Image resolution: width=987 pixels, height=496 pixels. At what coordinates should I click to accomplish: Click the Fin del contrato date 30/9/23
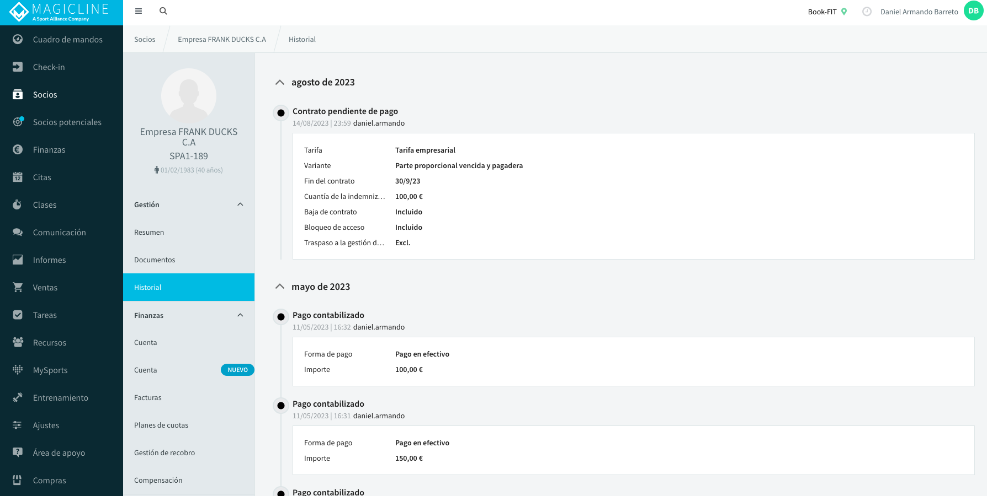pyautogui.click(x=407, y=181)
